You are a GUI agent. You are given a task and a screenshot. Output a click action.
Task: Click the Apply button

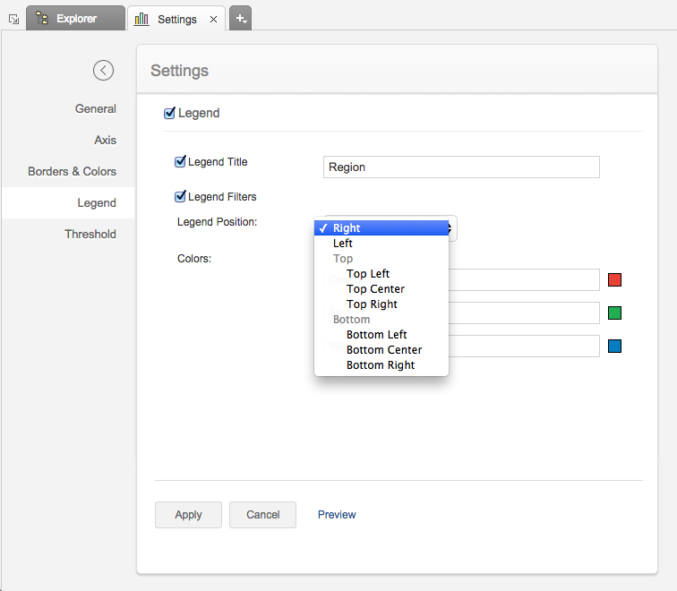click(x=188, y=515)
